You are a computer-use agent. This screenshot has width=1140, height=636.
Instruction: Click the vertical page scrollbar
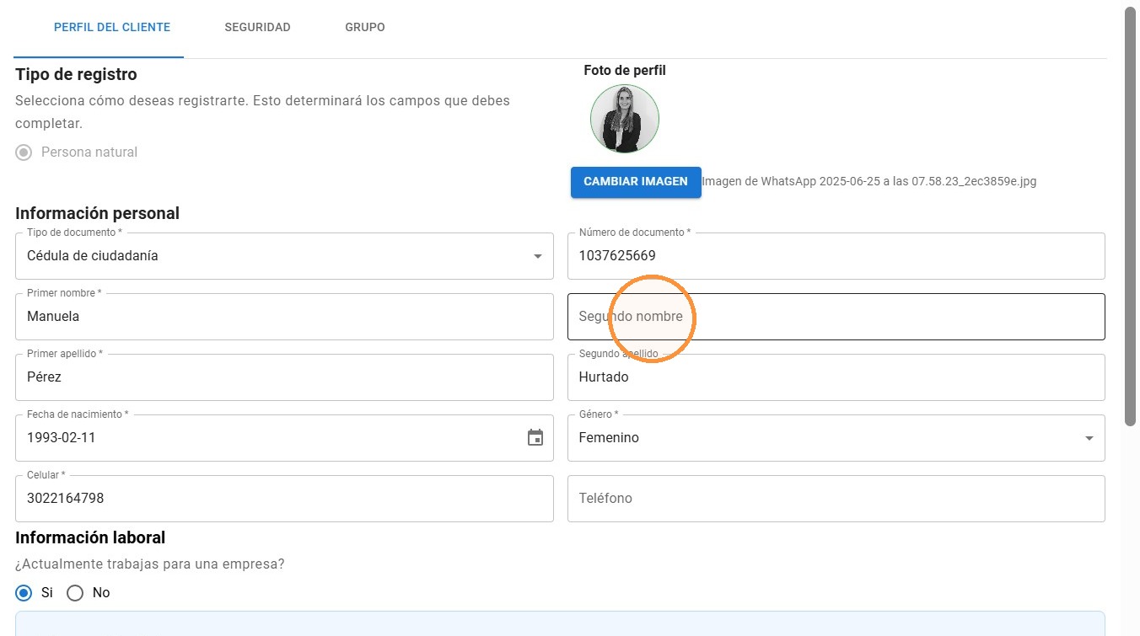tap(1132, 216)
